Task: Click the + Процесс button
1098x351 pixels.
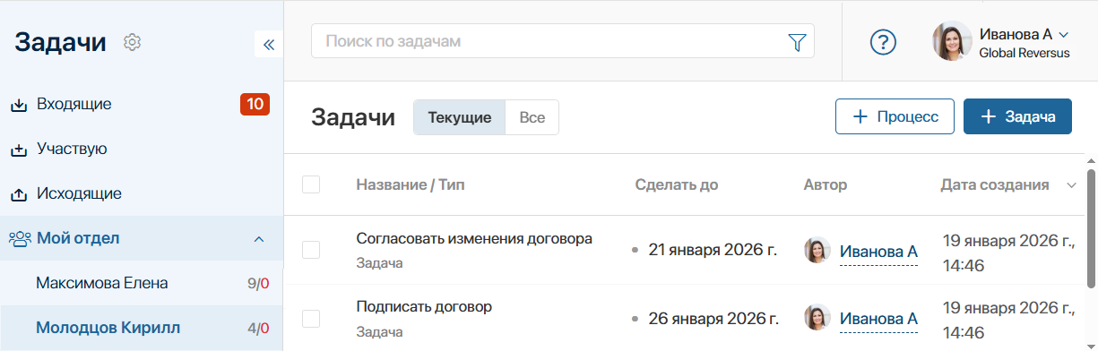Action: point(895,116)
